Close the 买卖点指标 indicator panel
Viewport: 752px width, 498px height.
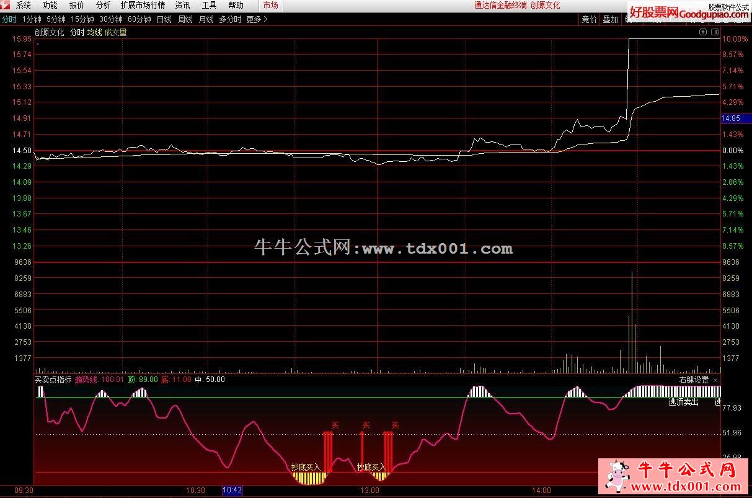(715, 380)
